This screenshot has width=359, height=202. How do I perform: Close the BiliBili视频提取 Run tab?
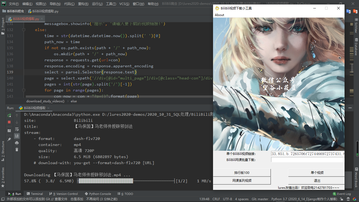point(48,108)
